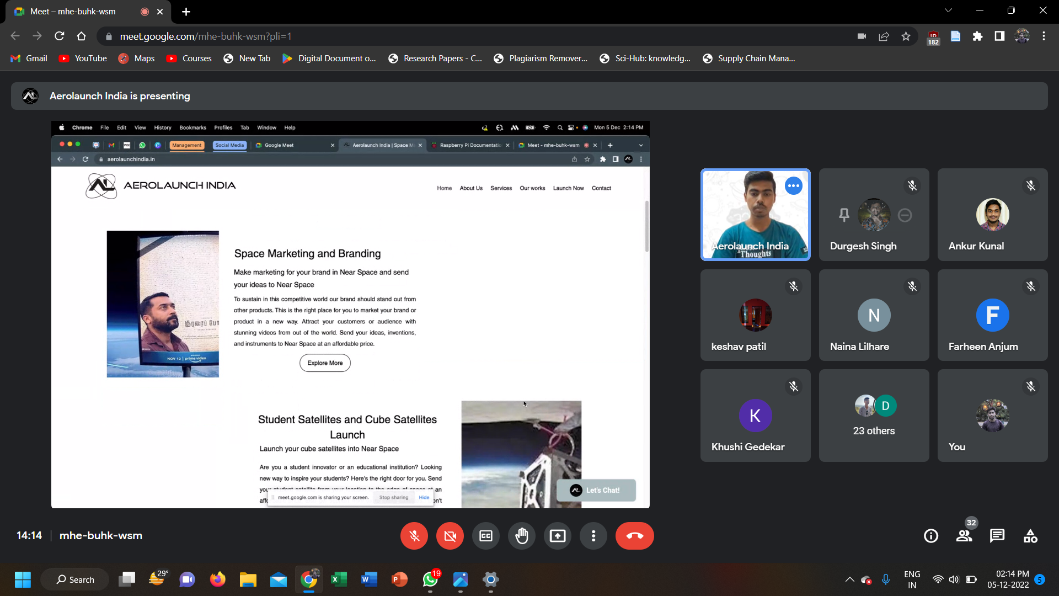1059x596 pixels.
Task: Open ENG IN language switcher in tray
Action: click(912, 579)
